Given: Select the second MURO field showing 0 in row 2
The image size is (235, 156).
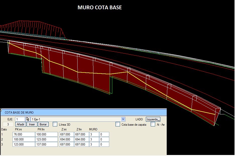Looking at the screenshot, I should point(104,139).
